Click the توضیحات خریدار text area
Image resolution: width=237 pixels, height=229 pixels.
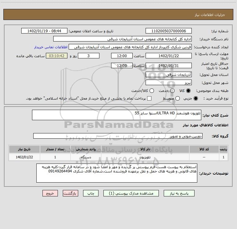(117, 173)
